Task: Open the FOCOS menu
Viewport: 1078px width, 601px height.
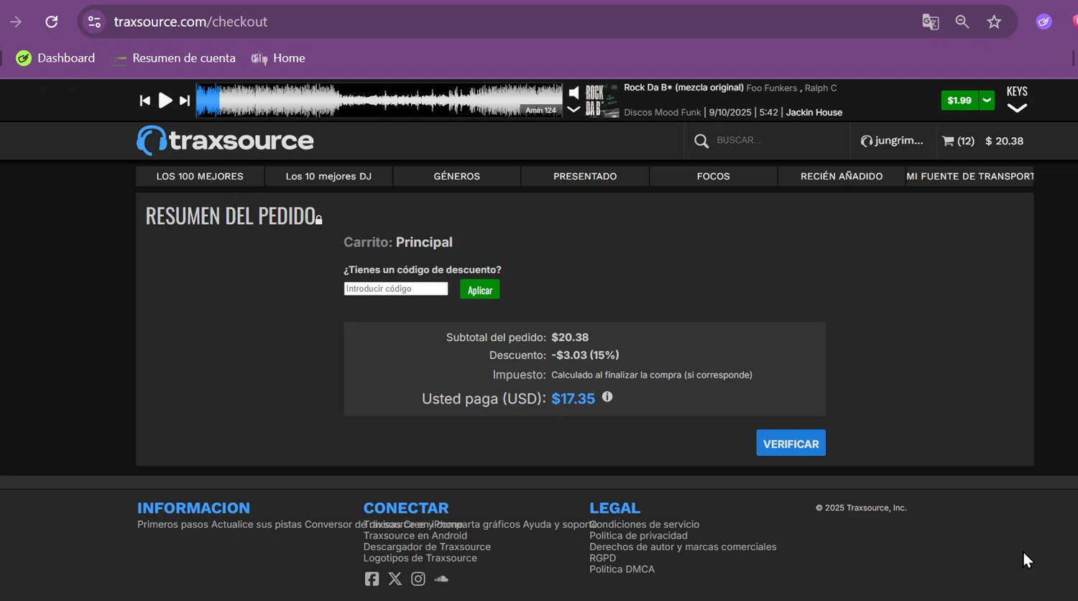Action: (714, 177)
